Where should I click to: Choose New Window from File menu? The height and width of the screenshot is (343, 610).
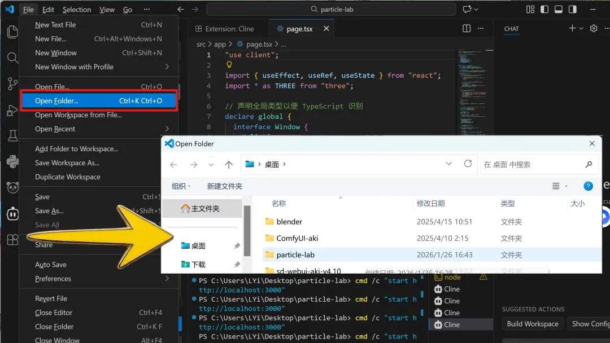pos(98,53)
